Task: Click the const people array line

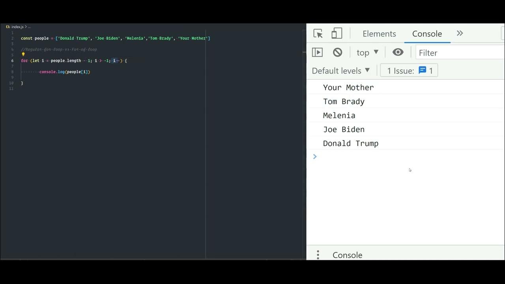Action: [115, 38]
